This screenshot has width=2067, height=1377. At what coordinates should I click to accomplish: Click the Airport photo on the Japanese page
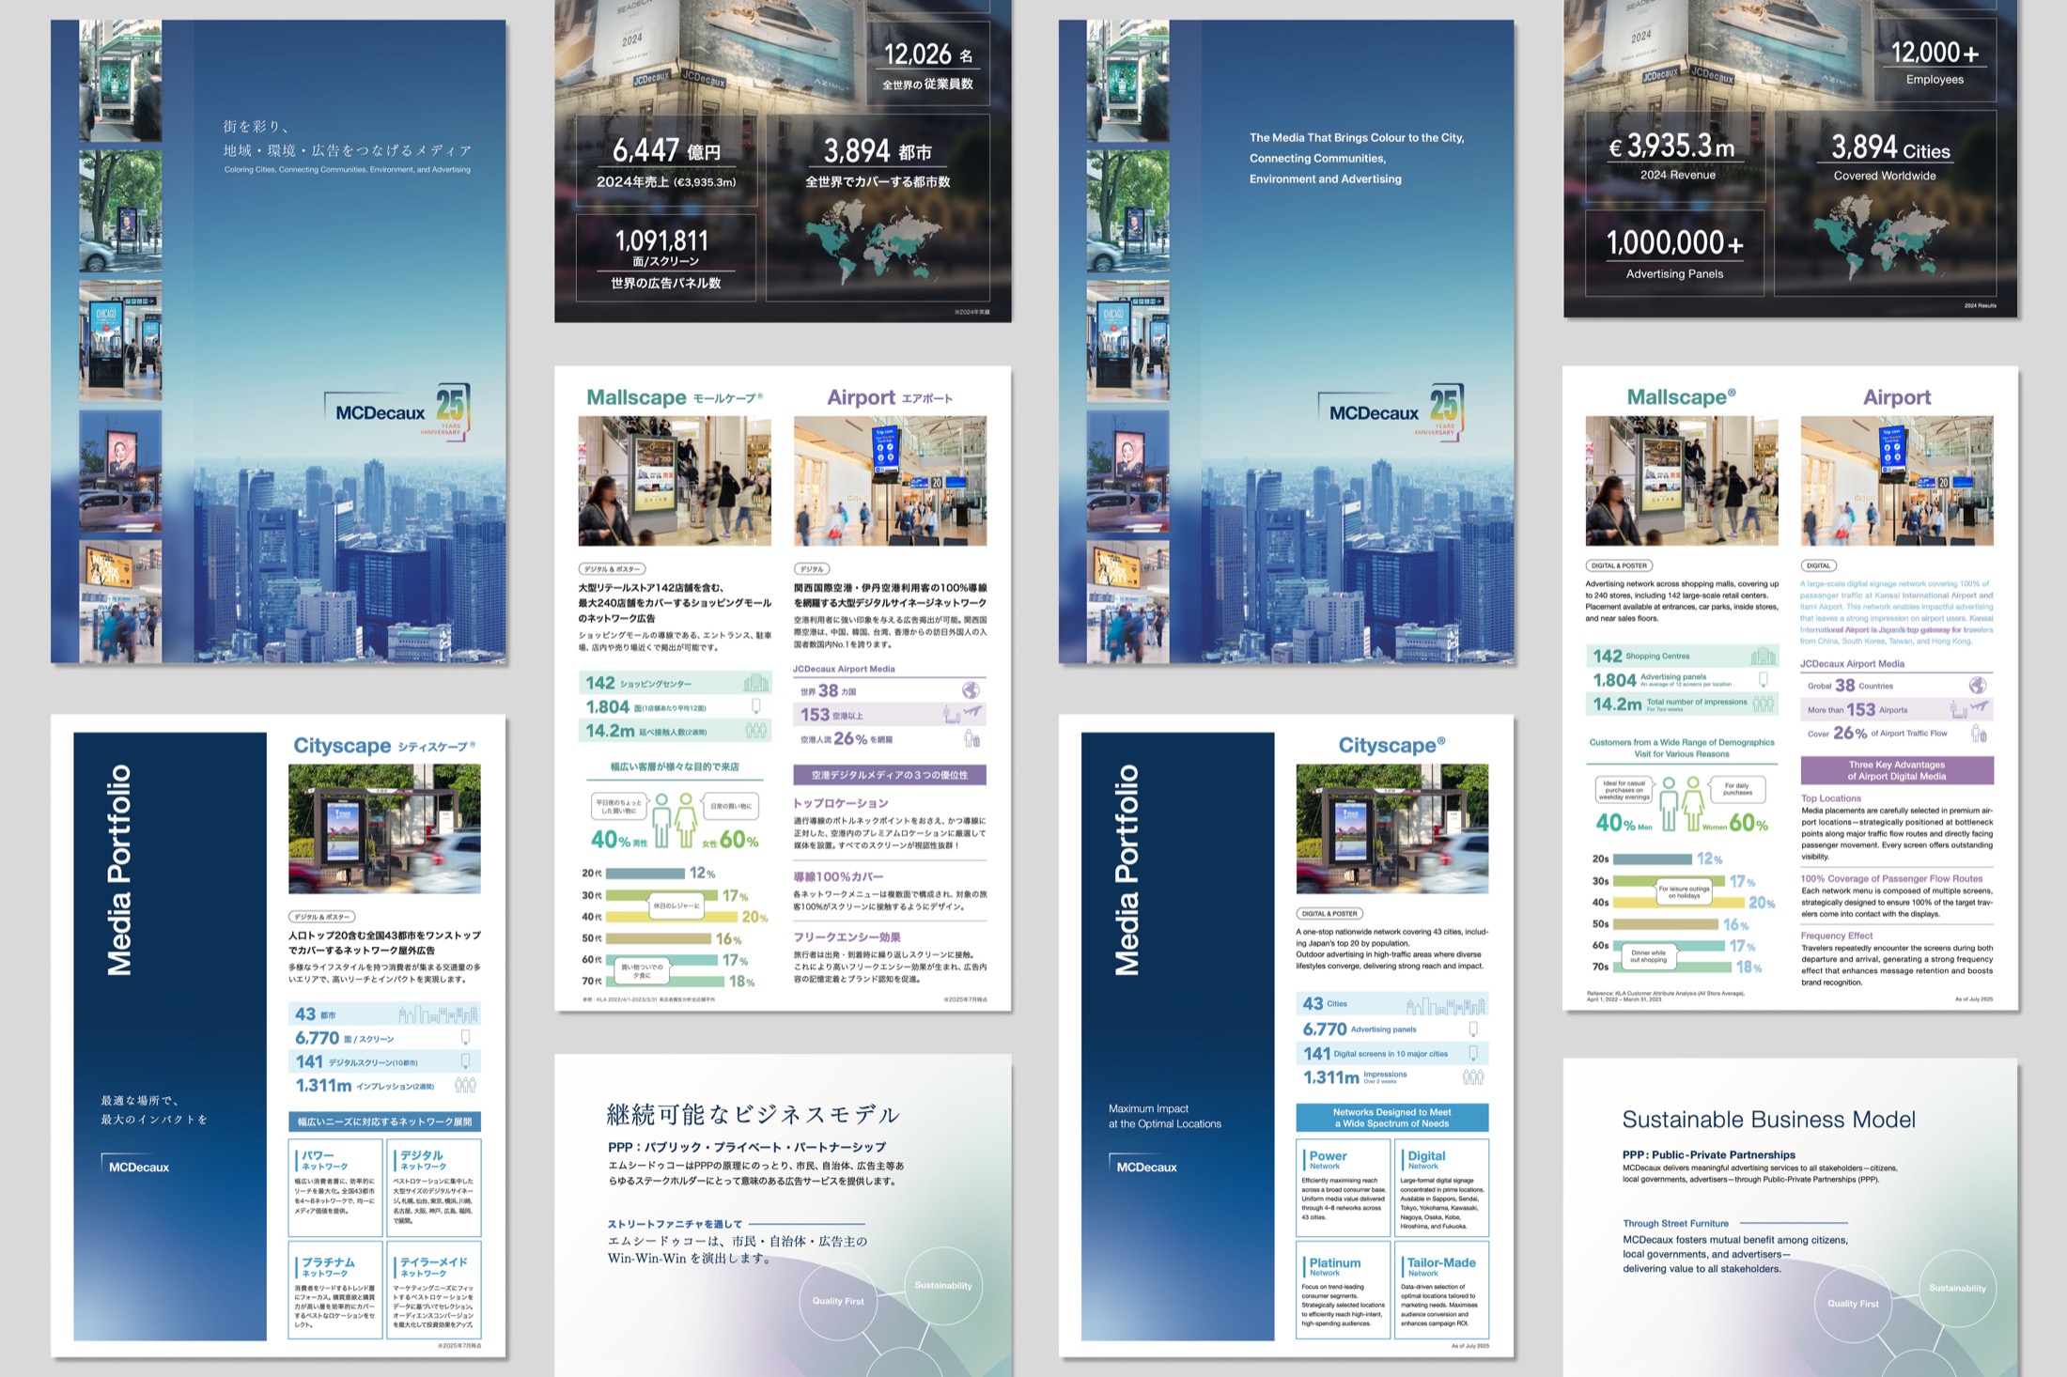[x=890, y=481]
